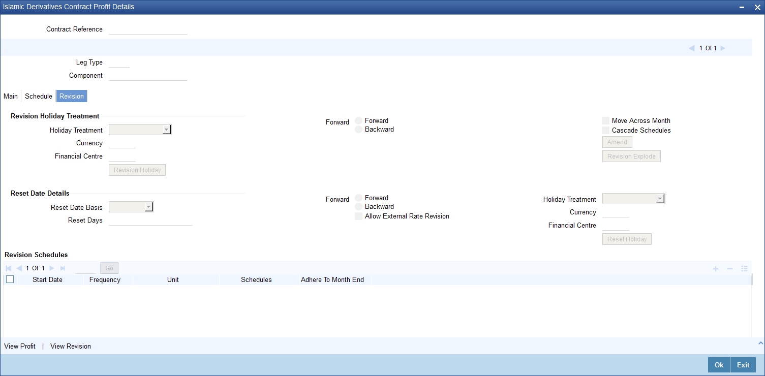Tick Cascade Schedules checkbox

pos(605,131)
